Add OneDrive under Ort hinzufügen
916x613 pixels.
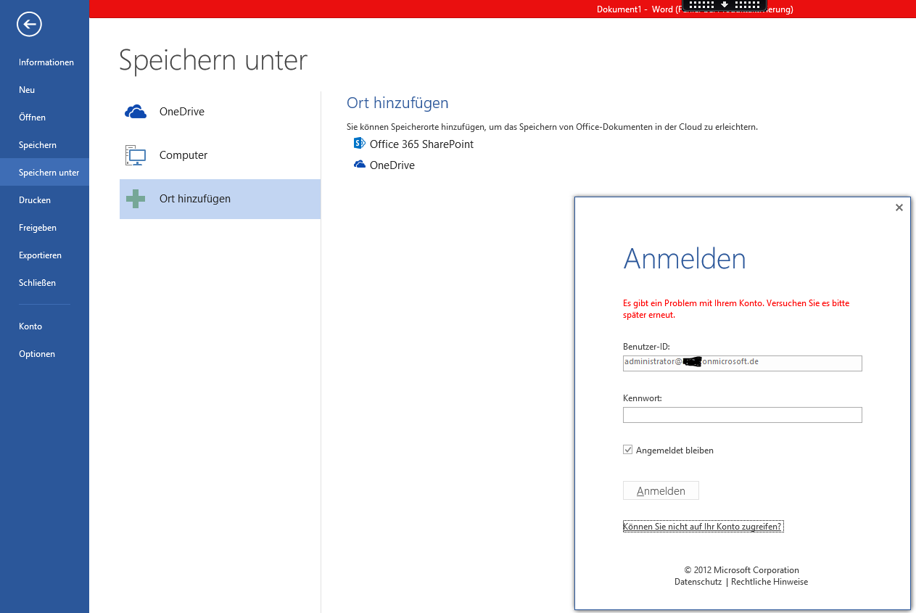click(384, 165)
